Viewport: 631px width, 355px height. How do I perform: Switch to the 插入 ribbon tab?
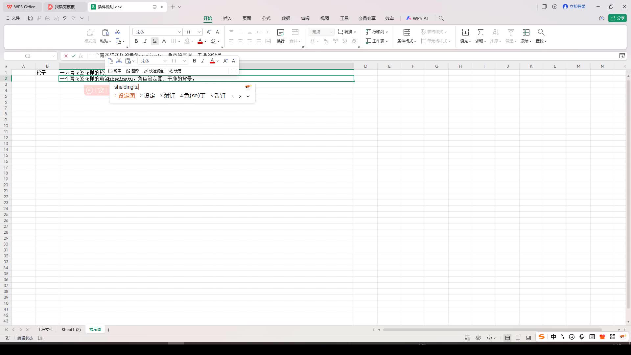(x=227, y=18)
